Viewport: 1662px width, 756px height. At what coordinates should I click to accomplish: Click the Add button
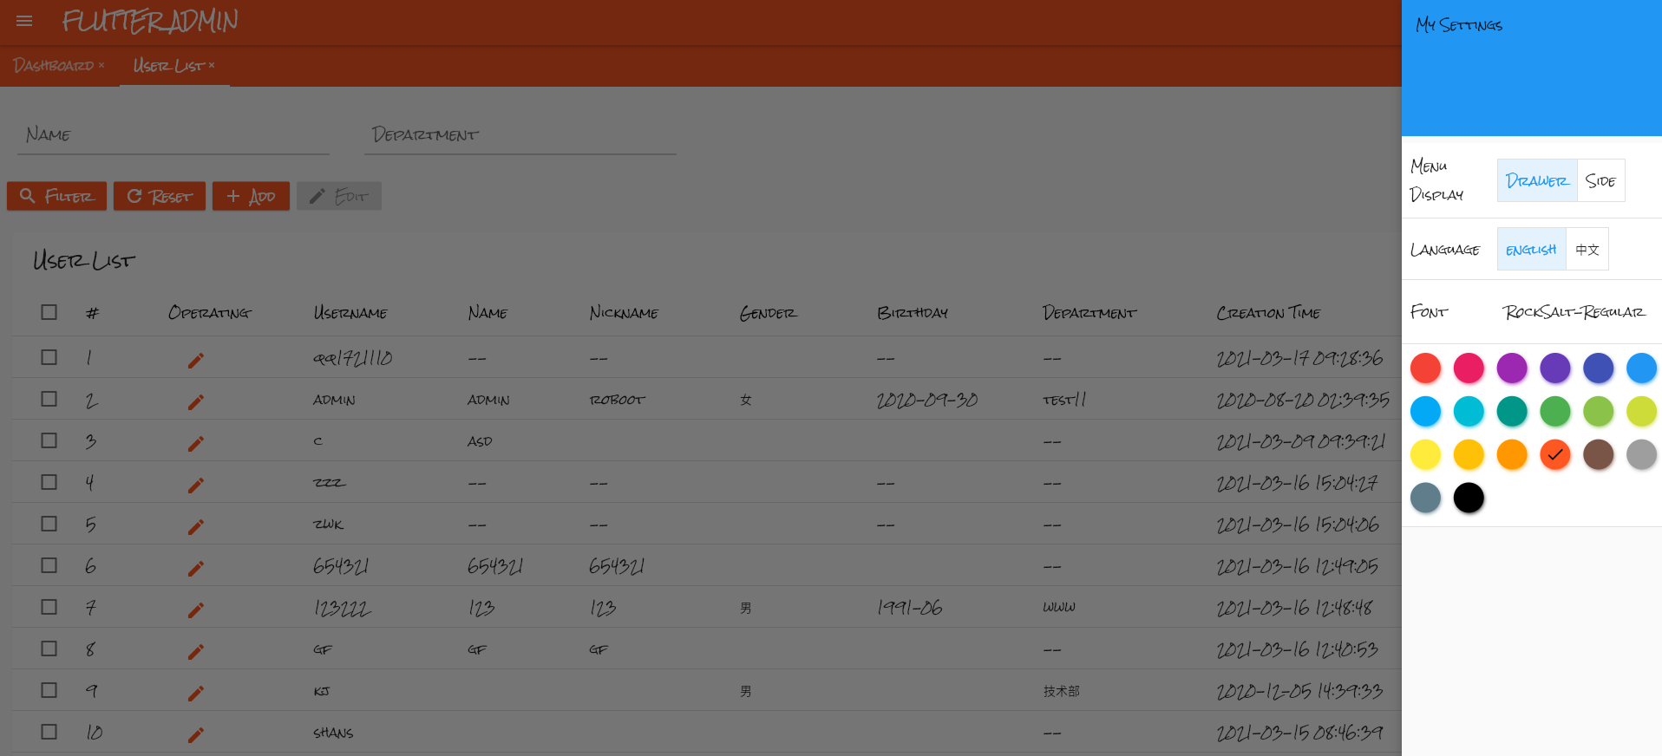tap(251, 196)
